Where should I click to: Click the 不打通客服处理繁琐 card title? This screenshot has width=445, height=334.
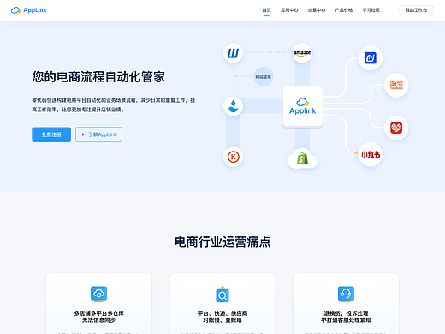pyautogui.click(x=346, y=320)
